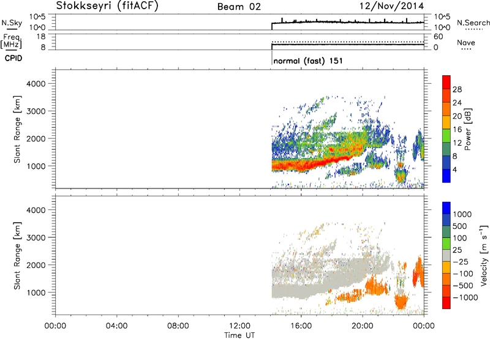This screenshot has width=490, height=339.
Task: Click the 4000 tick in power panel
Action: coord(36,84)
